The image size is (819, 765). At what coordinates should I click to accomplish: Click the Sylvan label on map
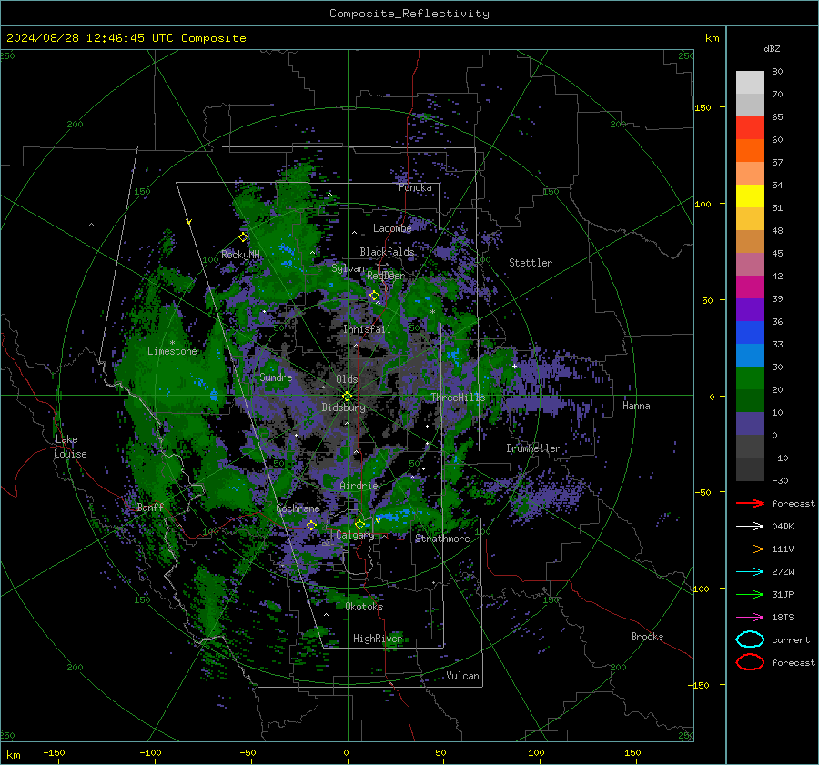tap(348, 268)
